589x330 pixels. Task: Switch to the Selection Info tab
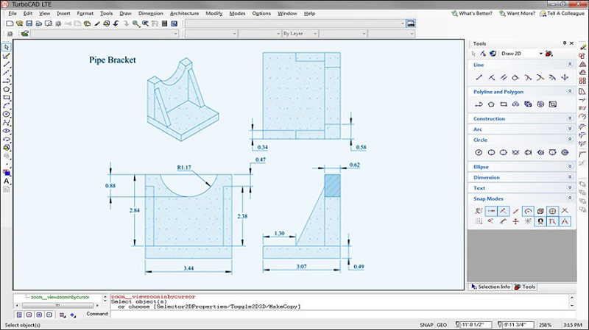[x=491, y=287]
